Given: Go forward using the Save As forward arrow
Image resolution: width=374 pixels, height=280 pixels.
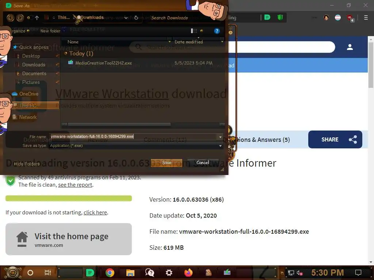Looking at the screenshot, I should click(x=20, y=17).
